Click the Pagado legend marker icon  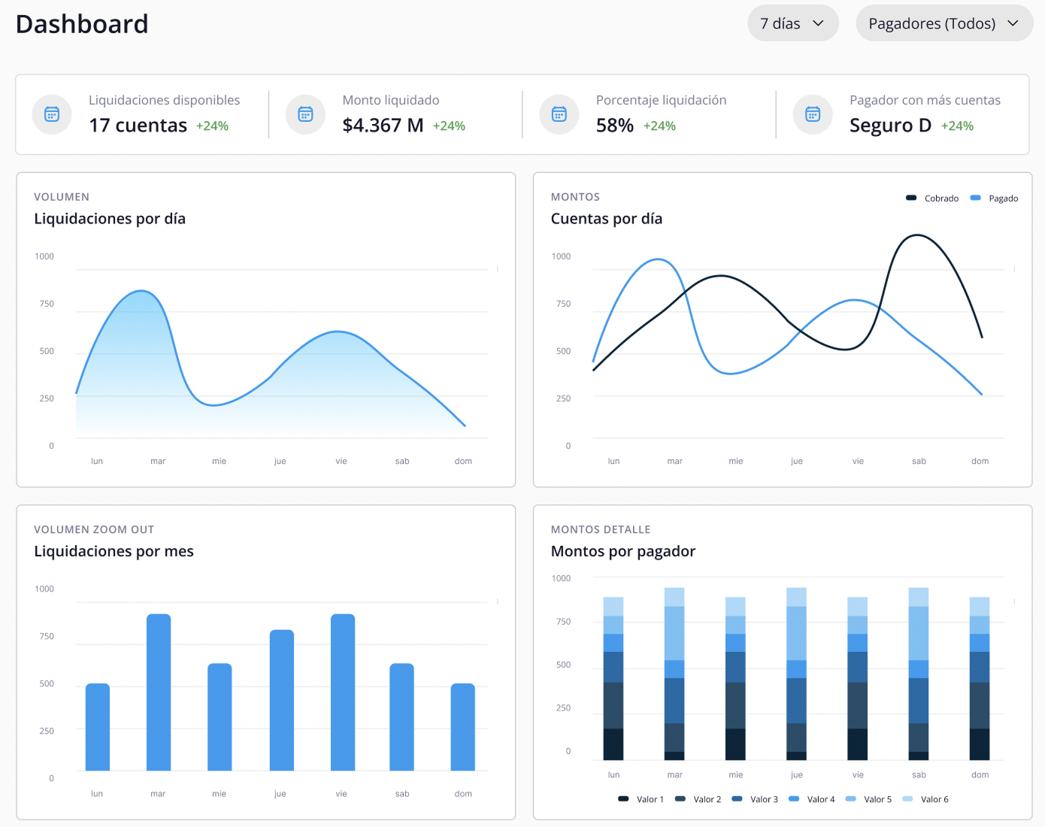pyautogui.click(x=976, y=198)
